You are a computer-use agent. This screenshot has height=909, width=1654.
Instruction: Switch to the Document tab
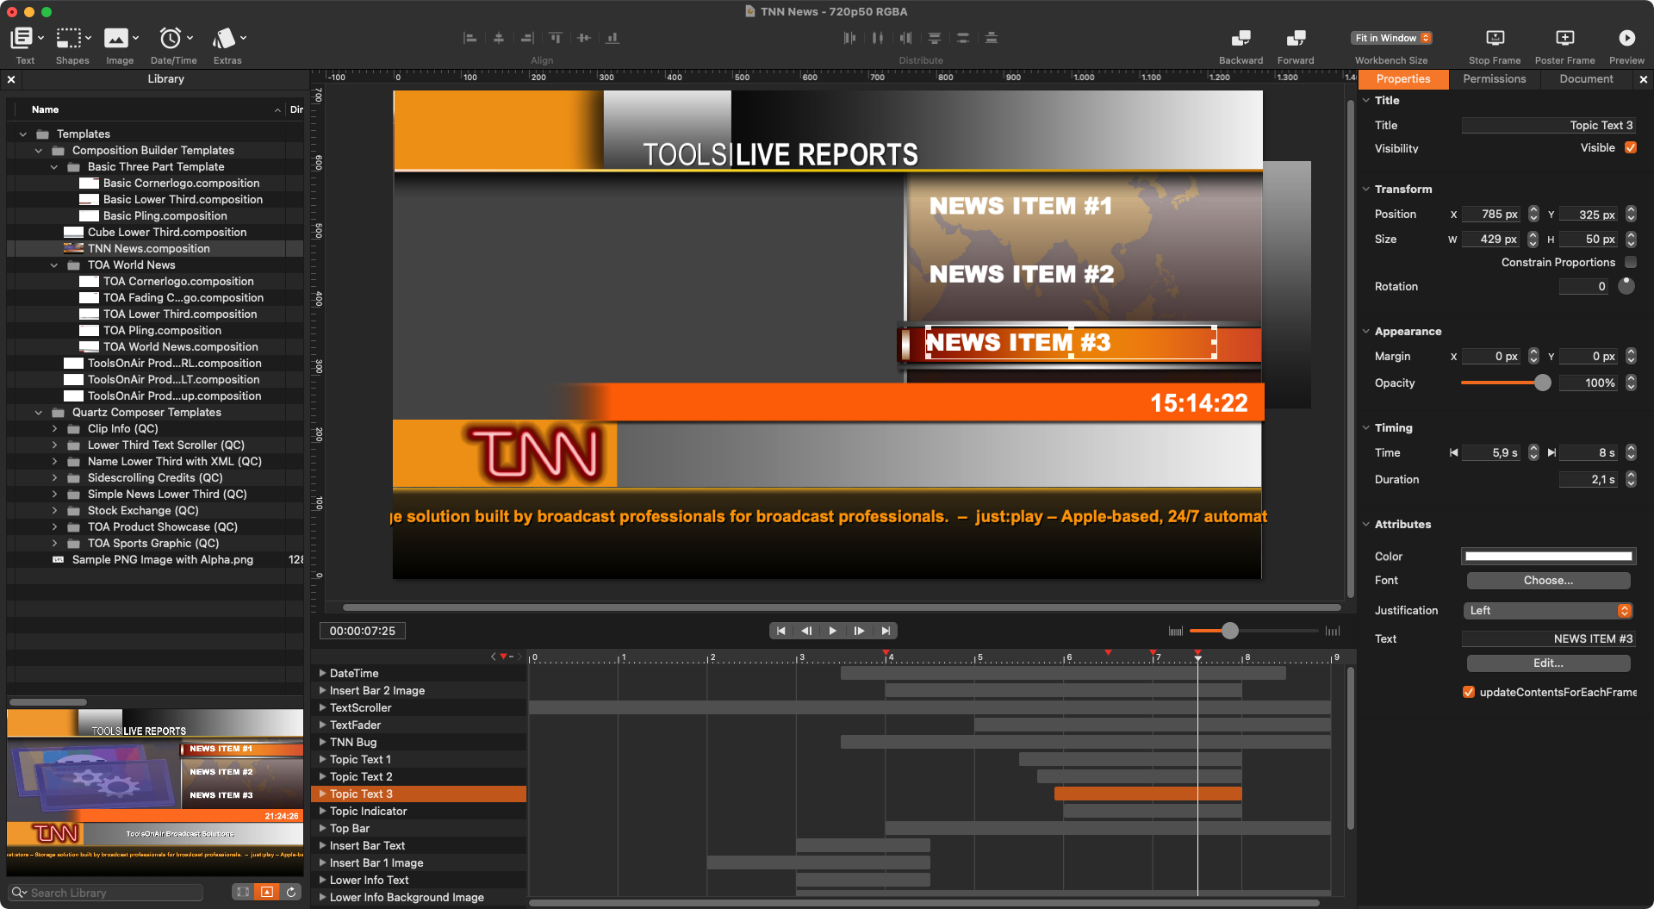pos(1586,78)
